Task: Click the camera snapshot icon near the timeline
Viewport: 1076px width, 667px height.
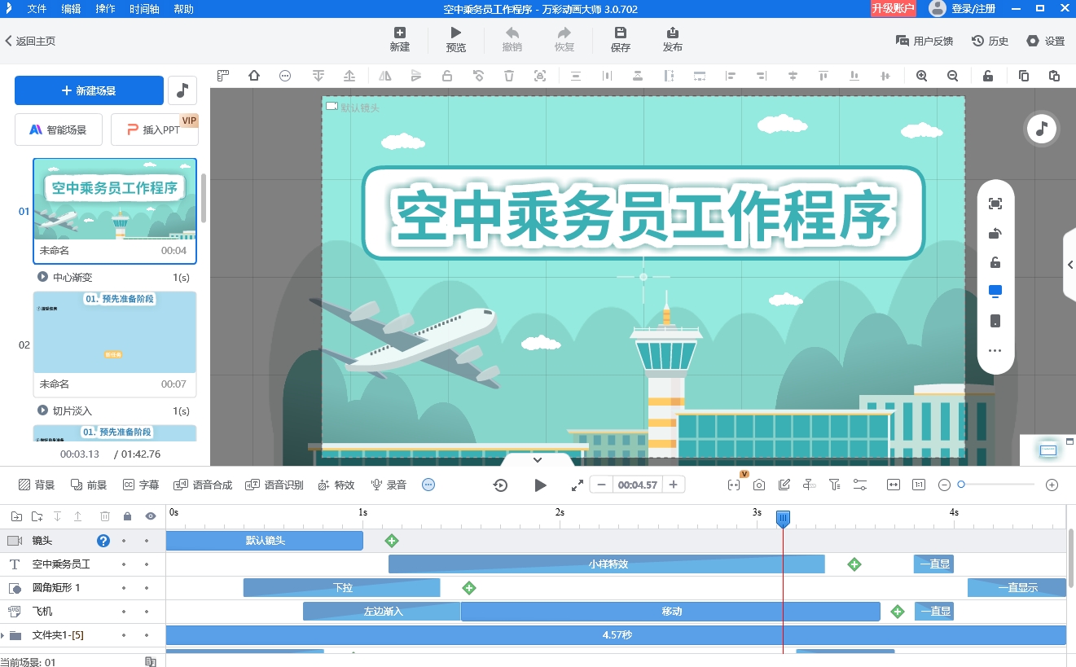Action: (x=758, y=484)
